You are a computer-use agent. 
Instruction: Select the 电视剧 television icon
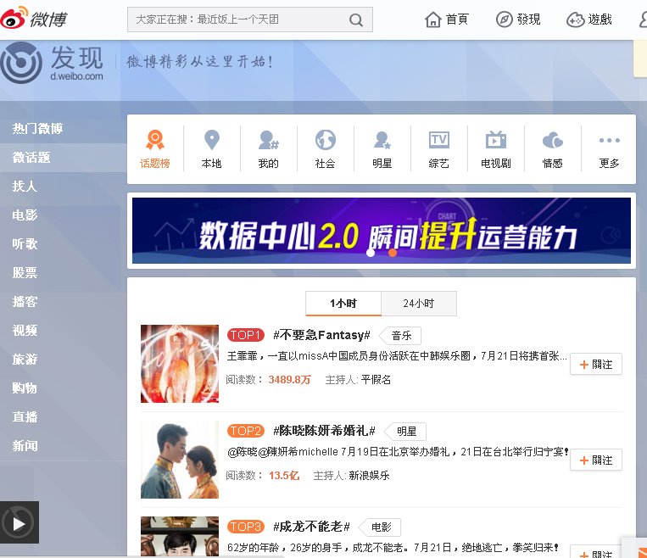click(495, 140)
